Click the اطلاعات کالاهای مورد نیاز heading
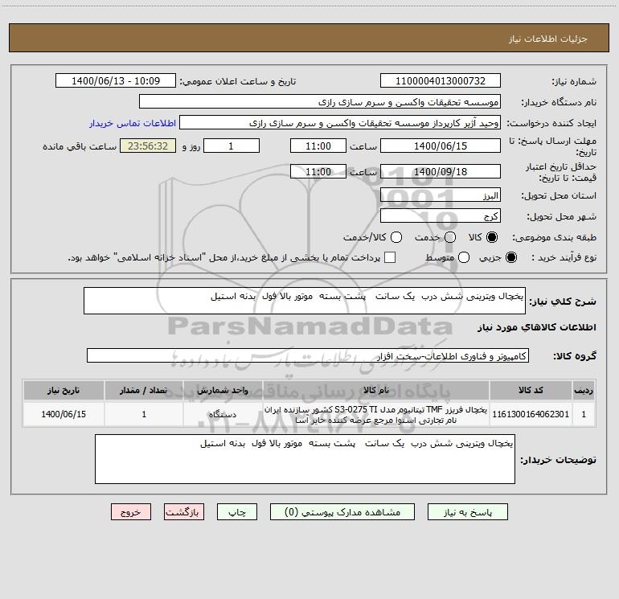The image size is (619, 599). pos(537,327)
